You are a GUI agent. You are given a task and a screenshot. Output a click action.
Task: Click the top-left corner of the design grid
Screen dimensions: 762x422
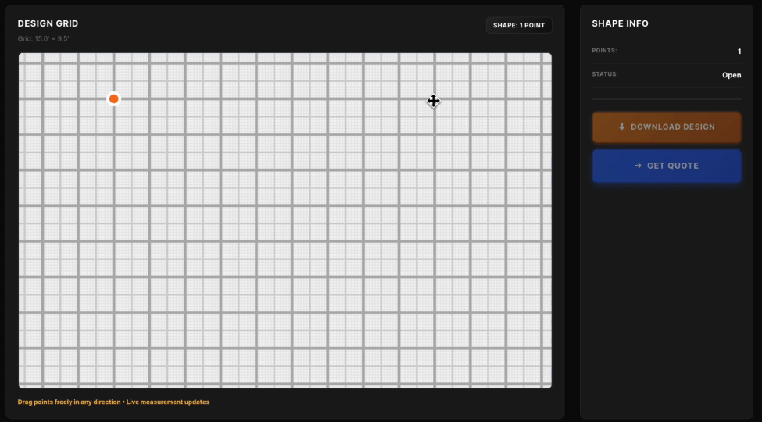tap(21, 55)
